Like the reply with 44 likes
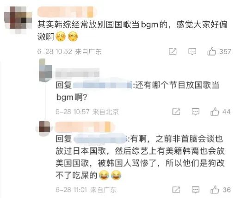The width and height of the screenshot is (235, 198). 215,111
